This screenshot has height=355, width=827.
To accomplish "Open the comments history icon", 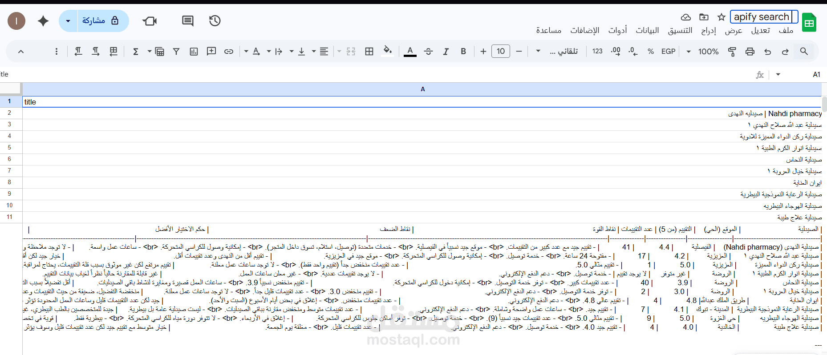I will point(188,21).
